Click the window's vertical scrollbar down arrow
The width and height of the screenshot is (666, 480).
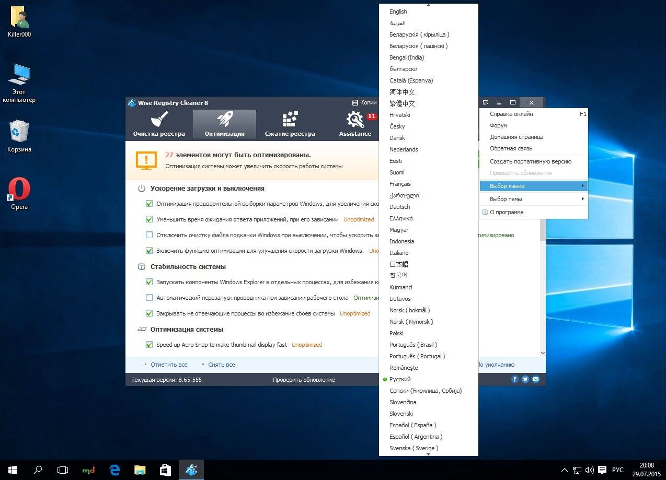click(542, 353)
